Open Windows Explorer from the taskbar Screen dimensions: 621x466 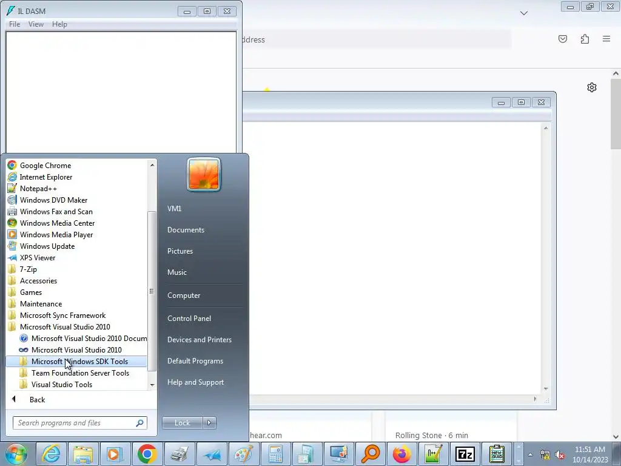[82, 454]
